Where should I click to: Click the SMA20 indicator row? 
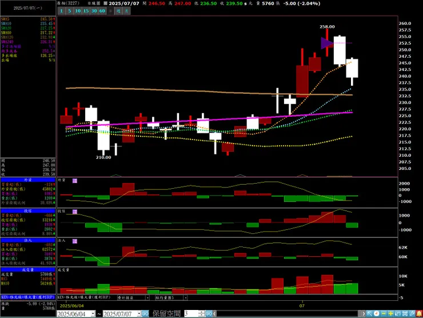pyautogui.click(x=28, y=28)
